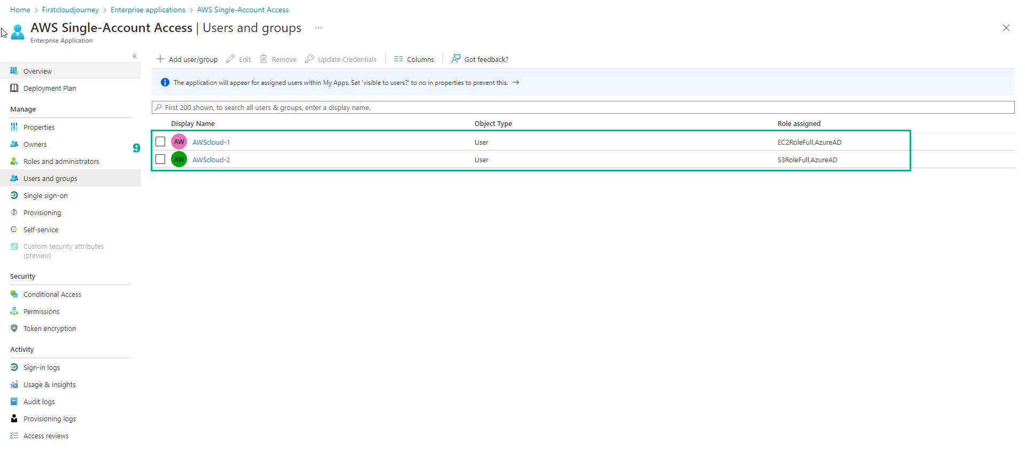Click the Permissions icon

pyautogui.click(x=14, y=311)
